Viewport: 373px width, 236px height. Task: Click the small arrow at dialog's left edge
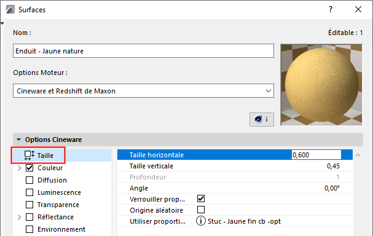[2, 23]
